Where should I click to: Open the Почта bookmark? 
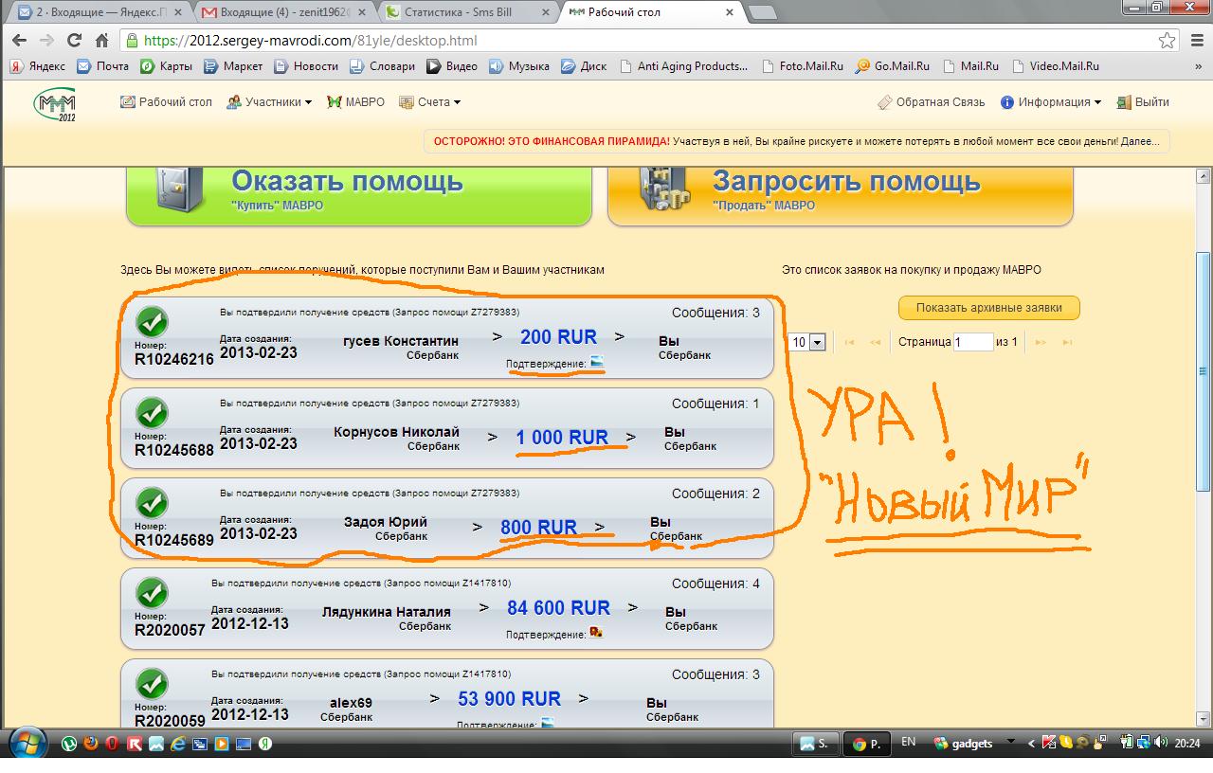click(103, 66)
